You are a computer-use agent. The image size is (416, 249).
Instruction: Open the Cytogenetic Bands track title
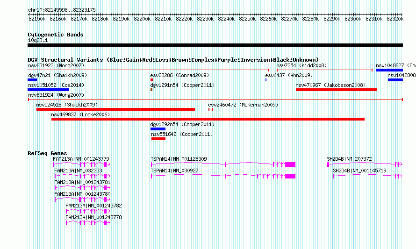pyautogui.click(x=56, y=35)
